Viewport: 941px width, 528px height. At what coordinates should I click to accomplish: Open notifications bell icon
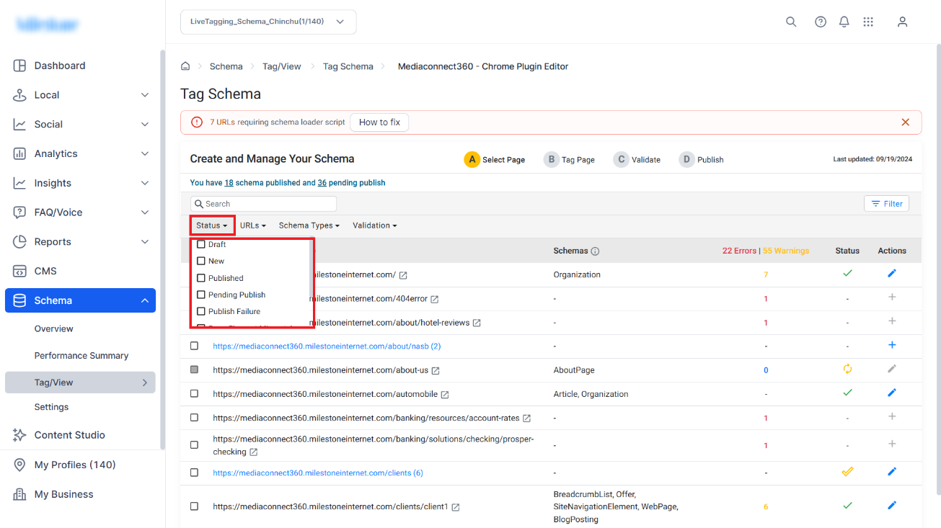844,22
